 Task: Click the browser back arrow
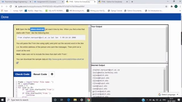point(2,7)
